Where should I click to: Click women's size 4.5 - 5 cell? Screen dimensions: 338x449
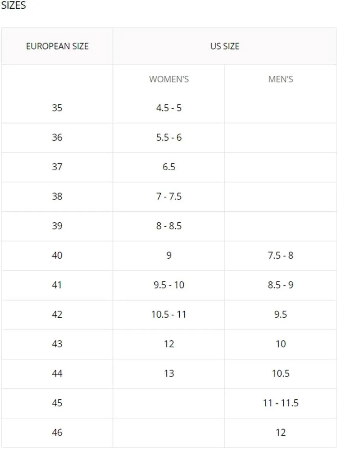point(169,108)
